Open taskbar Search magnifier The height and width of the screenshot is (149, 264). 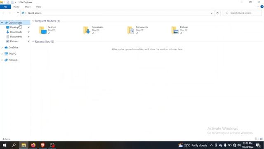[x=14, y=145]
